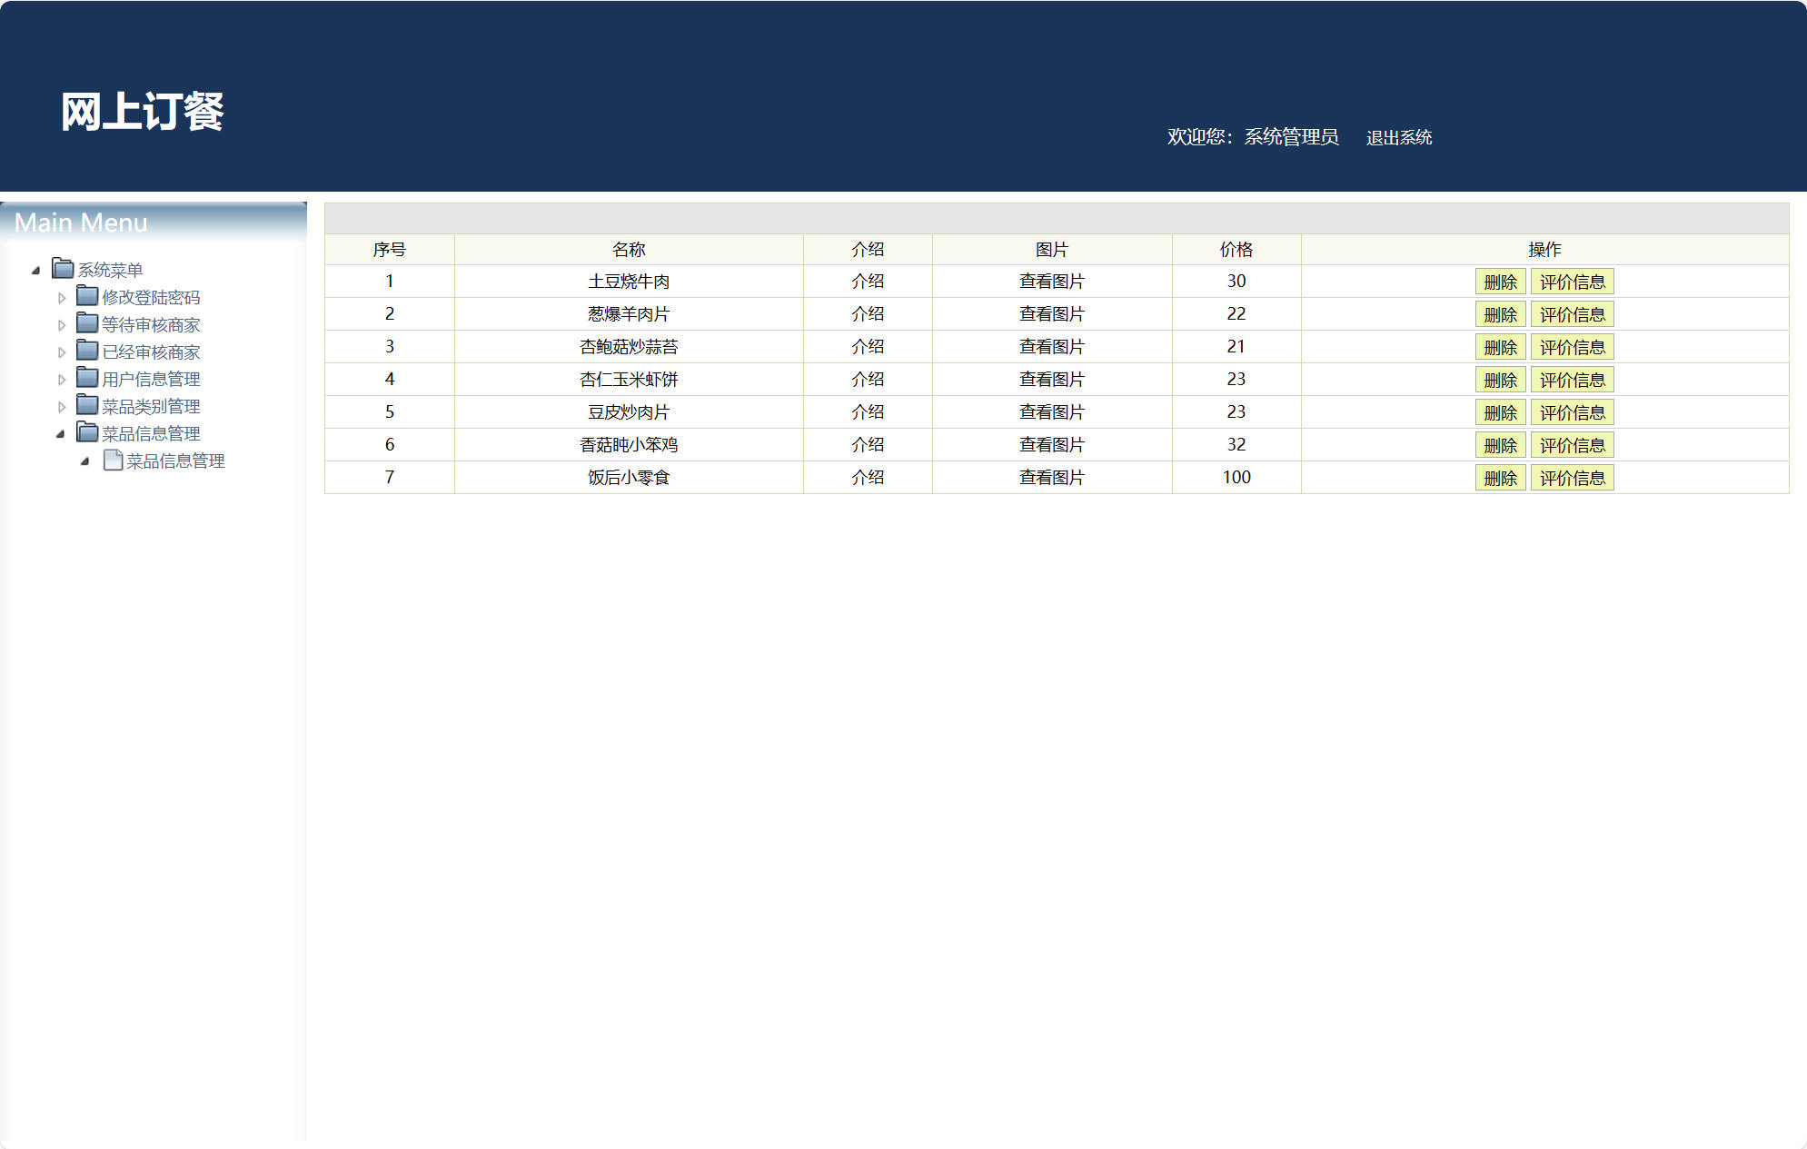Image resolution: width=1807 pixels, height=1149 pixels.
Task: Open 用户信息管理 from the Main Menu
Action: point(151,379)
